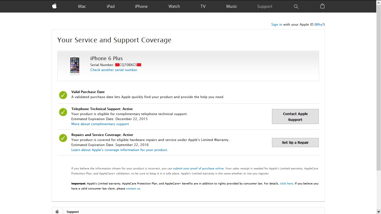Click 'Estimated Expiration Date: September 22, 2016'
Viewport: 381px width, 214px height.
(x=110, y=145)
